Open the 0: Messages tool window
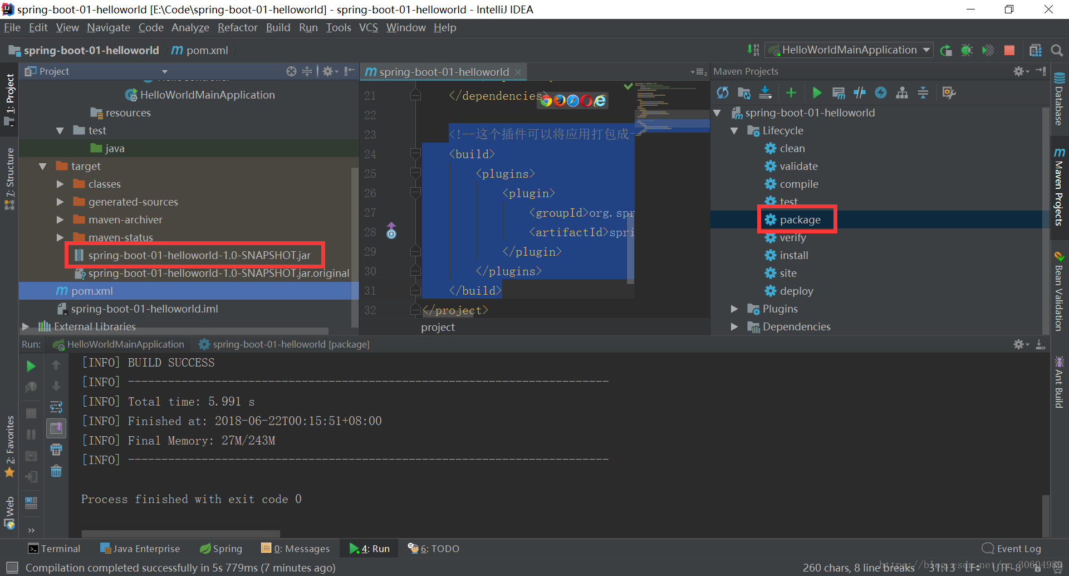 coord(296,549)
